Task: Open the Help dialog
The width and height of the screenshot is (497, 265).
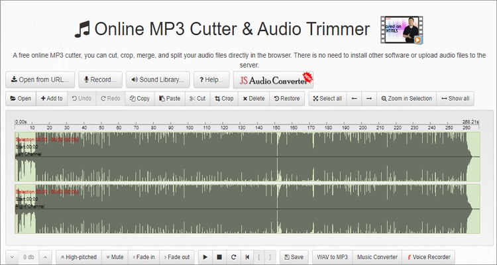Action: 211,79
